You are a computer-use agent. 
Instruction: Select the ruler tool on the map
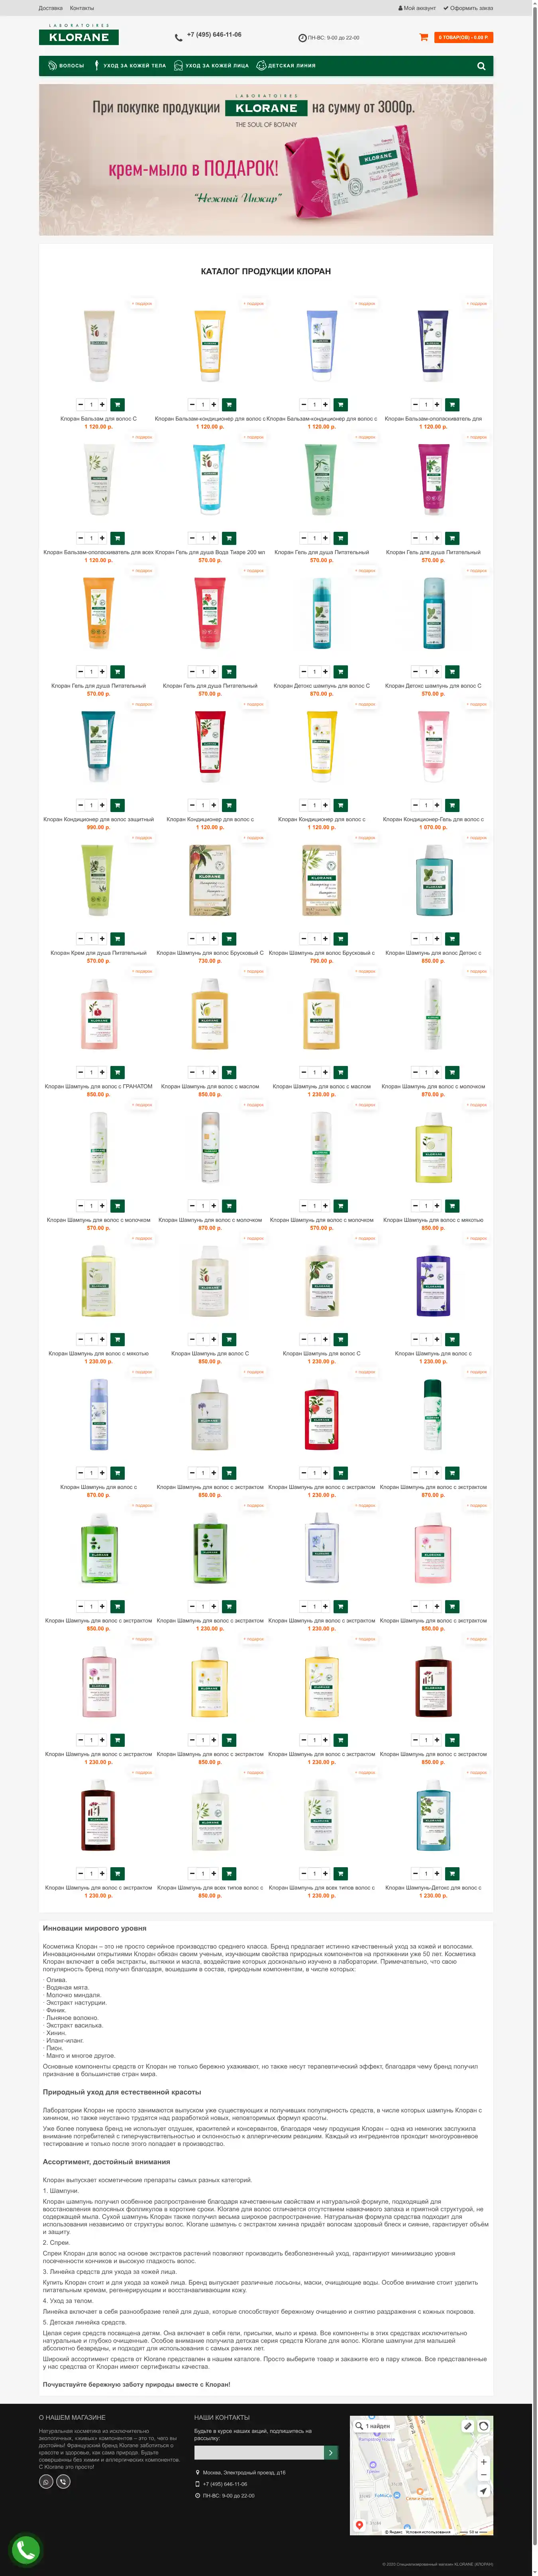(x=467, y=2426)
